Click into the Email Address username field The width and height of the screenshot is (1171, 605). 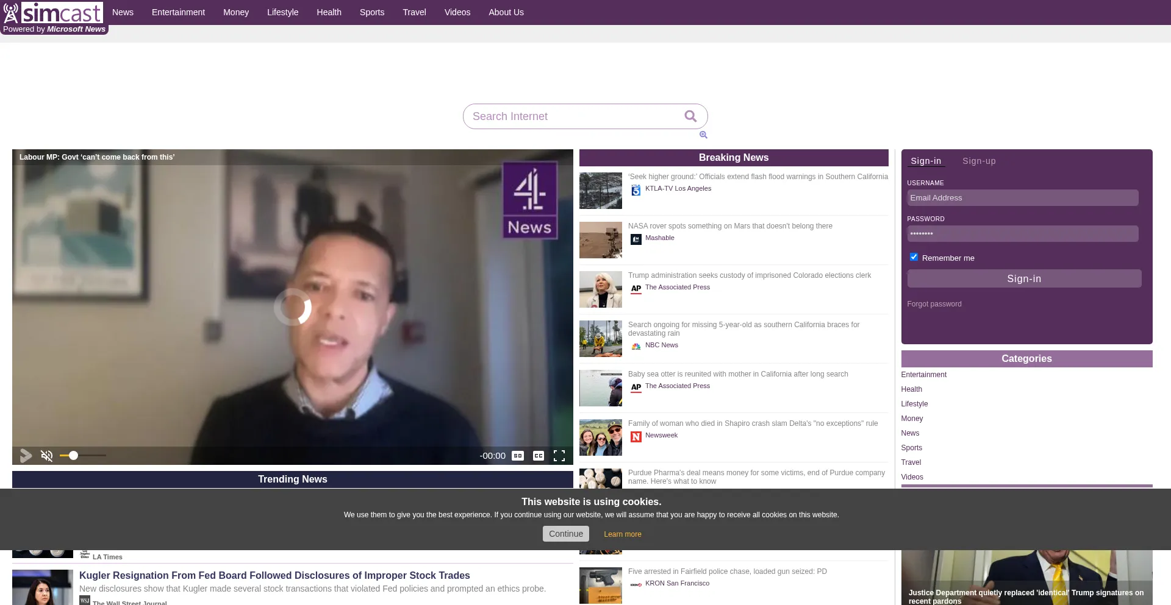(1022, 197)
